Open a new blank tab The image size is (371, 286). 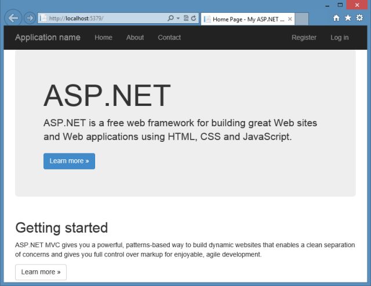301,19
